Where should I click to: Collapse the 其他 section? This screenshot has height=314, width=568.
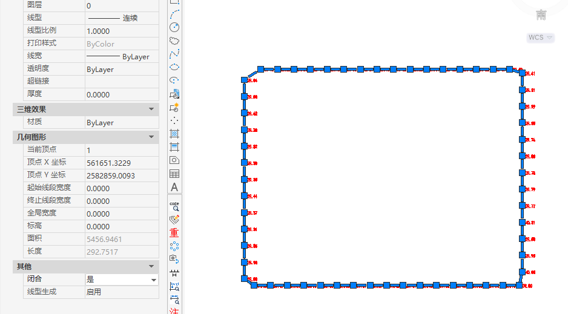pyautogui.click(x=151, y=267)
